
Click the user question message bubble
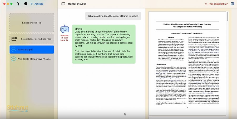pos(113,16)
